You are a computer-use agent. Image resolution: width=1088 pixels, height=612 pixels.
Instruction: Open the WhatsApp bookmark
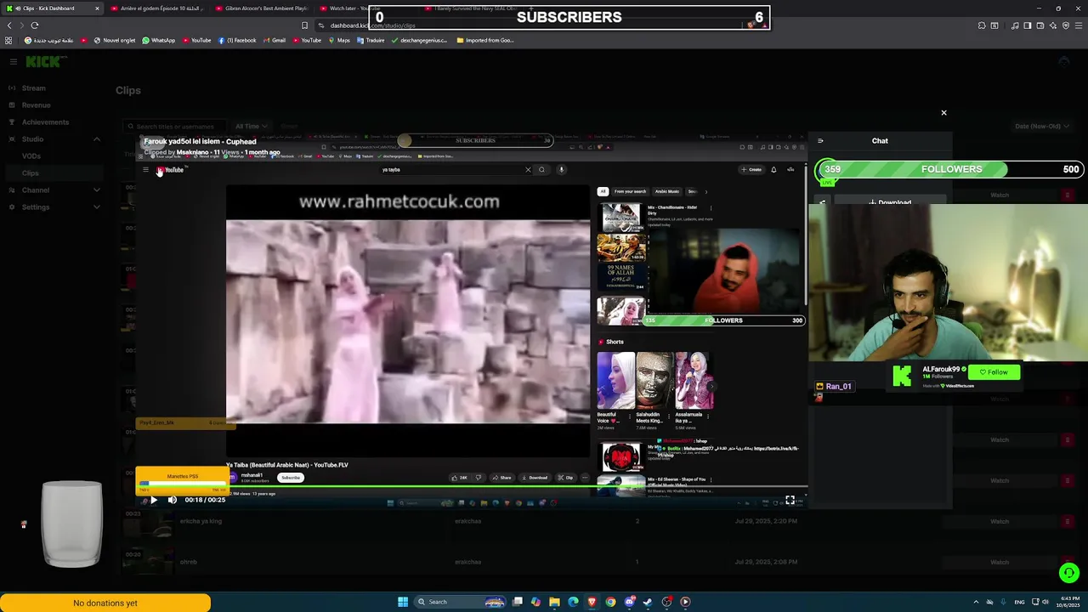point(158,40)
